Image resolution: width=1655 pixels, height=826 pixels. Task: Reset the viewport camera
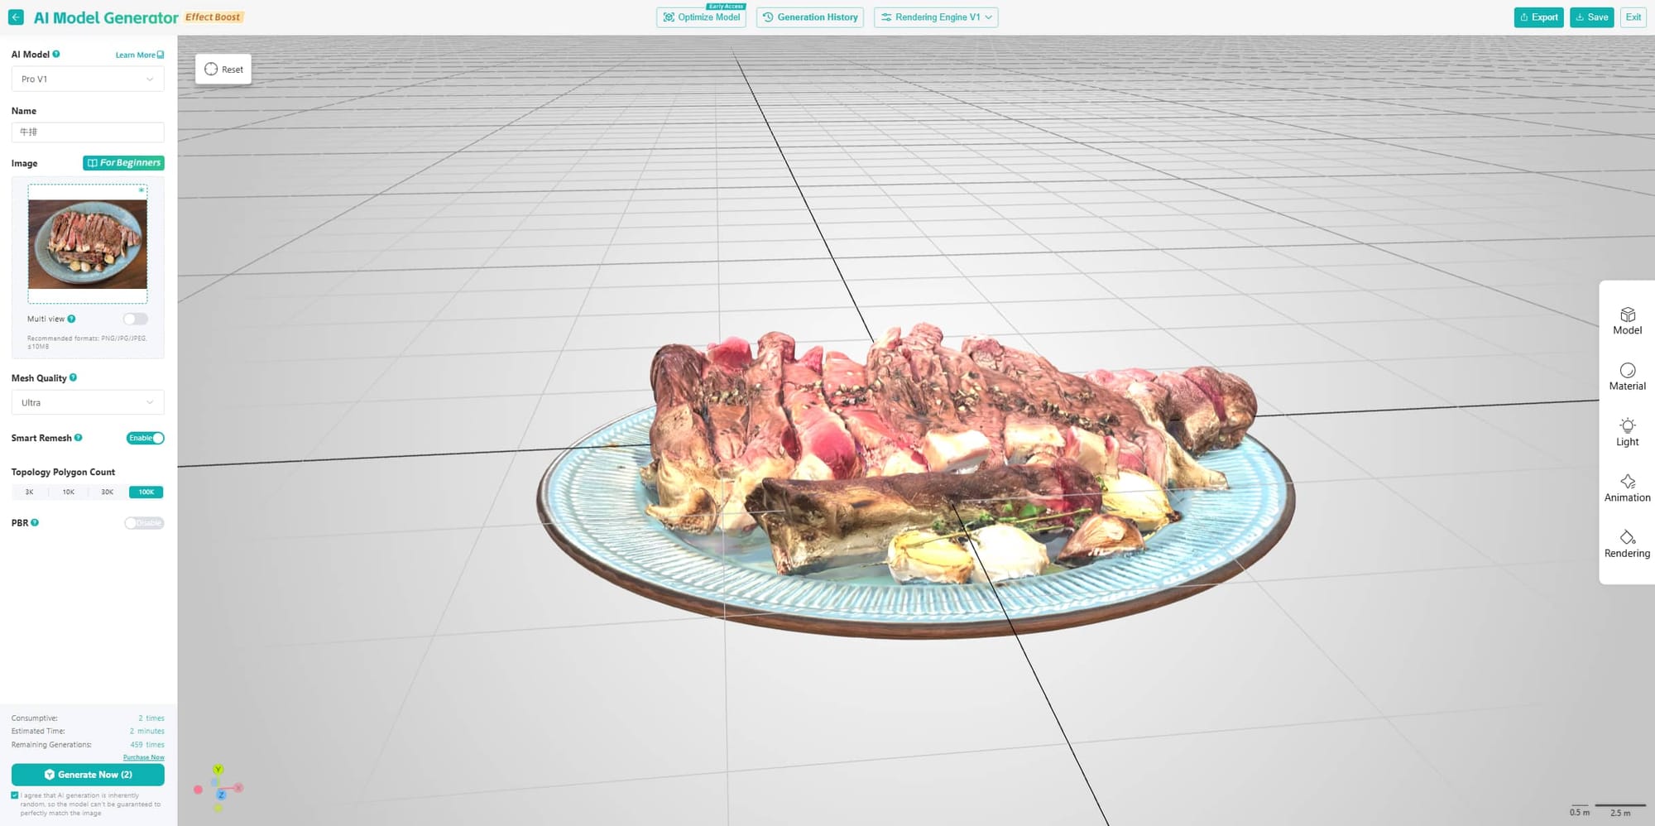click(x=223, y=70)
